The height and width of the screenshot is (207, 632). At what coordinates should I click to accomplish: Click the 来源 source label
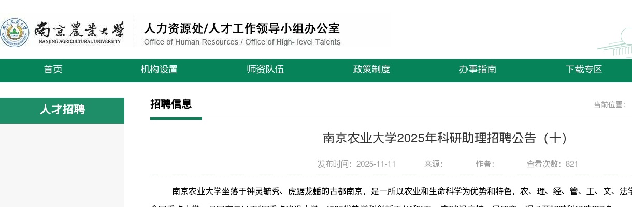pyautogui.click(x=434, y=164)
